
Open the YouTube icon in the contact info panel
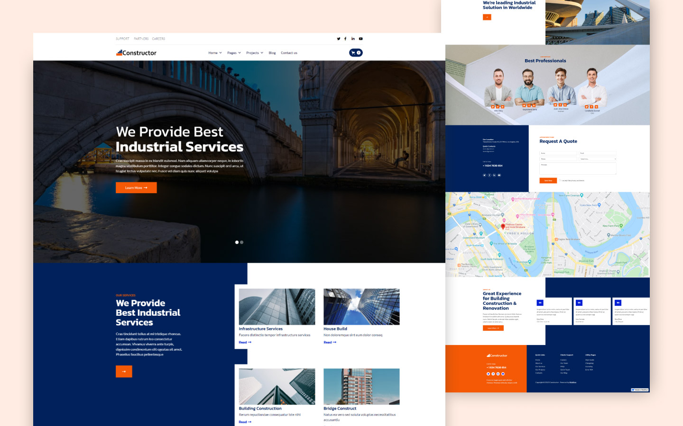coord(500,175)
